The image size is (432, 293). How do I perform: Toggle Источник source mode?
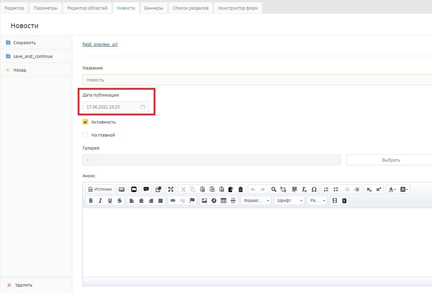pos(100,189)
